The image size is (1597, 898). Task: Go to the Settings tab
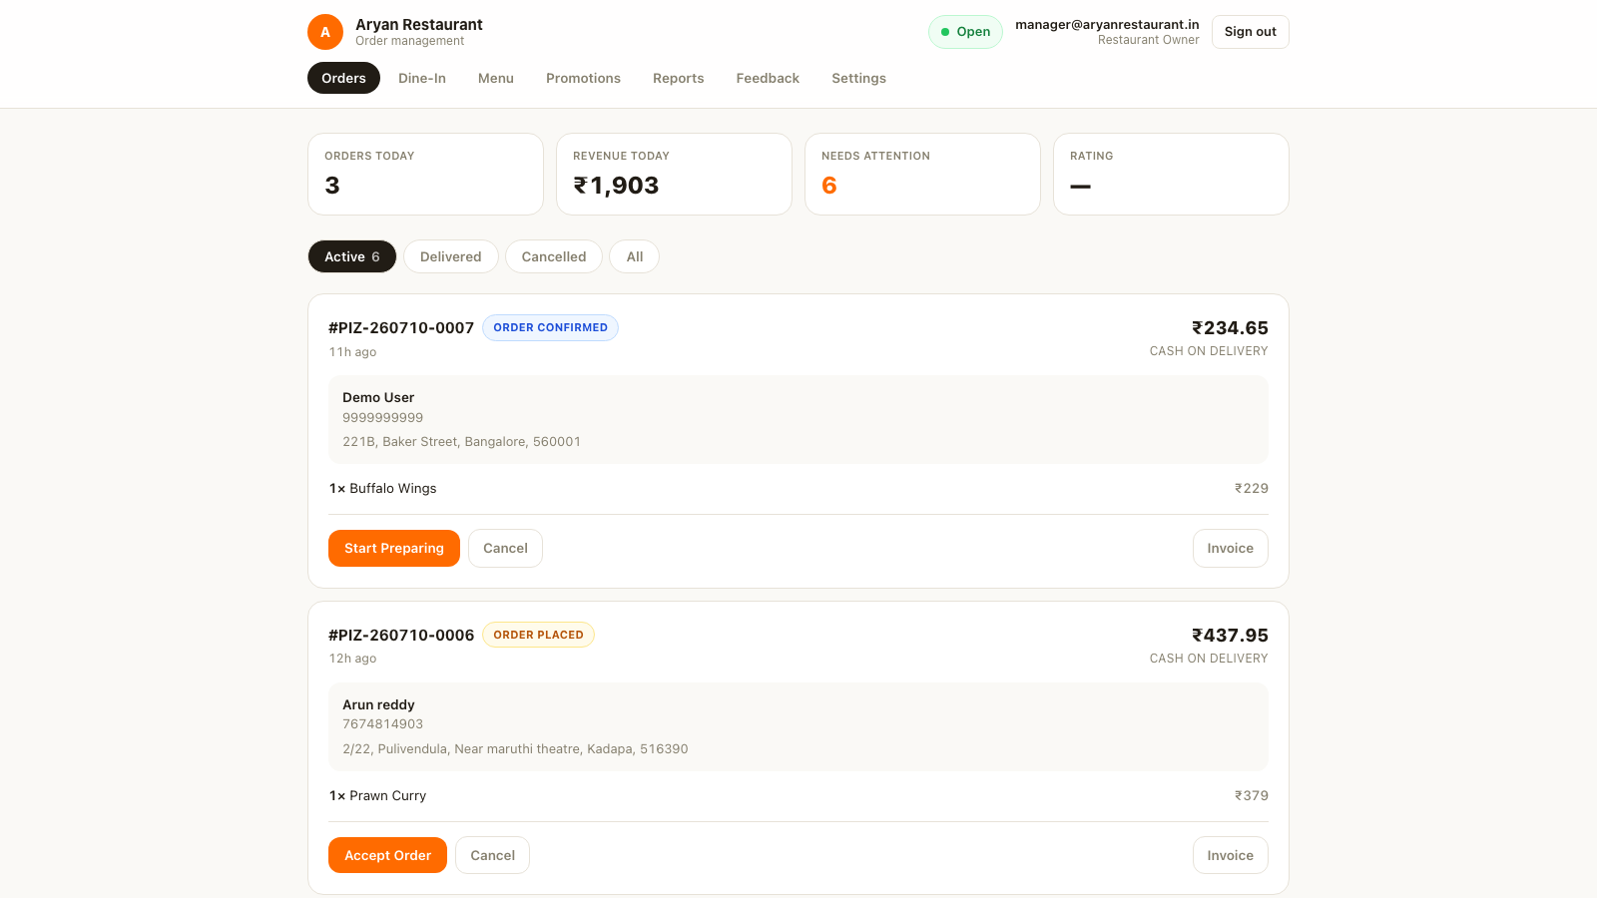858,78
